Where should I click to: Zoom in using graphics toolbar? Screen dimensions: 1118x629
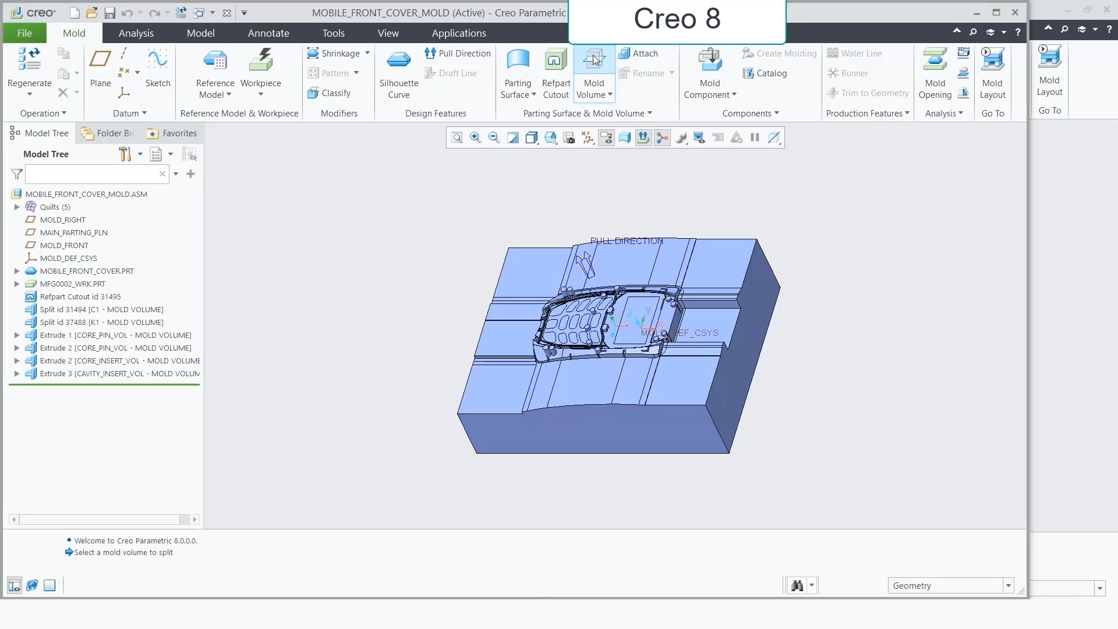476,137
